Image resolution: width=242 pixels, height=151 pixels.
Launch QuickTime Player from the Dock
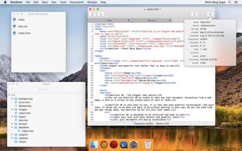123,145
